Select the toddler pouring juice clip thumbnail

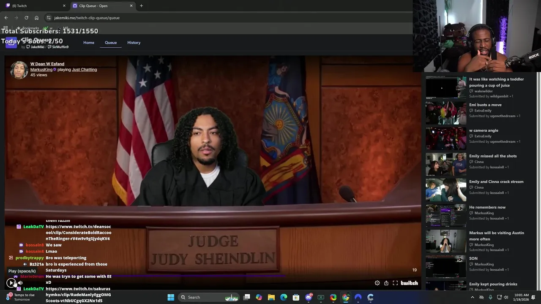click(446, 87)
